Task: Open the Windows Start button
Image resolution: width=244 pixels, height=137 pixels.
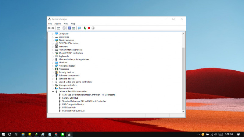Action: (x=3, y=134)
